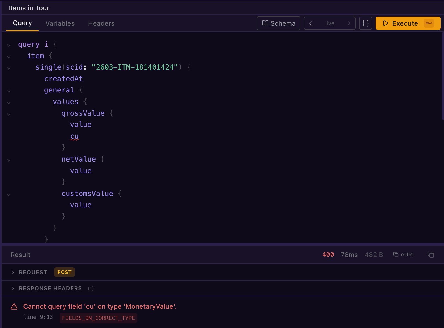Viewport: 444px width, 328px height.
Task: Switch to the Variables tab
Action: point(60,23)
